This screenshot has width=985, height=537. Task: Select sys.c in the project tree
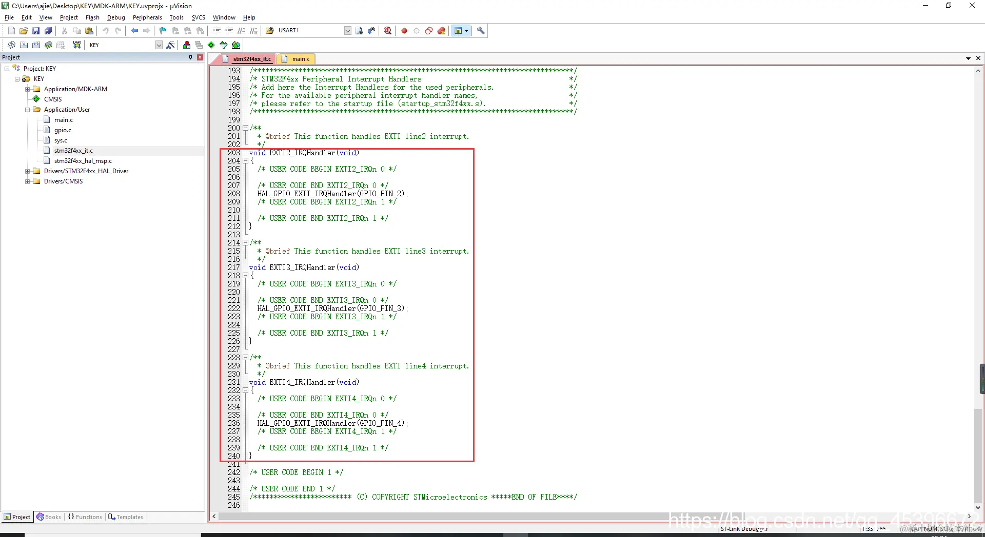[61, 140]
